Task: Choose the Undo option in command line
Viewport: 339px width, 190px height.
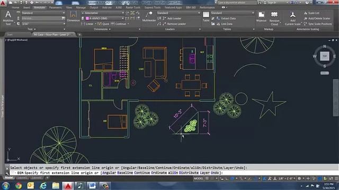Action: tap(215, 173)
